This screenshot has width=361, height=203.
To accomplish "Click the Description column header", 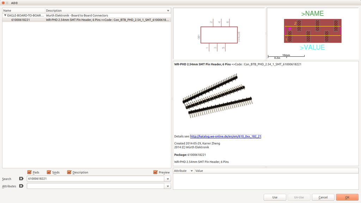I will coord(108,11).
